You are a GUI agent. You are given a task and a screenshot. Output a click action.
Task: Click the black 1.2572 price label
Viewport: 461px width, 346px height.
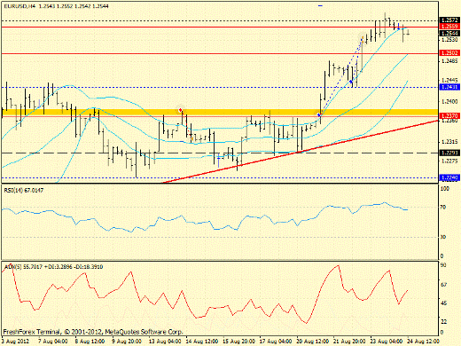point(449,20)
